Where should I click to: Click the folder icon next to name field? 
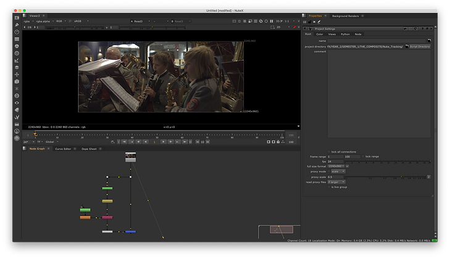click(429, 41)
